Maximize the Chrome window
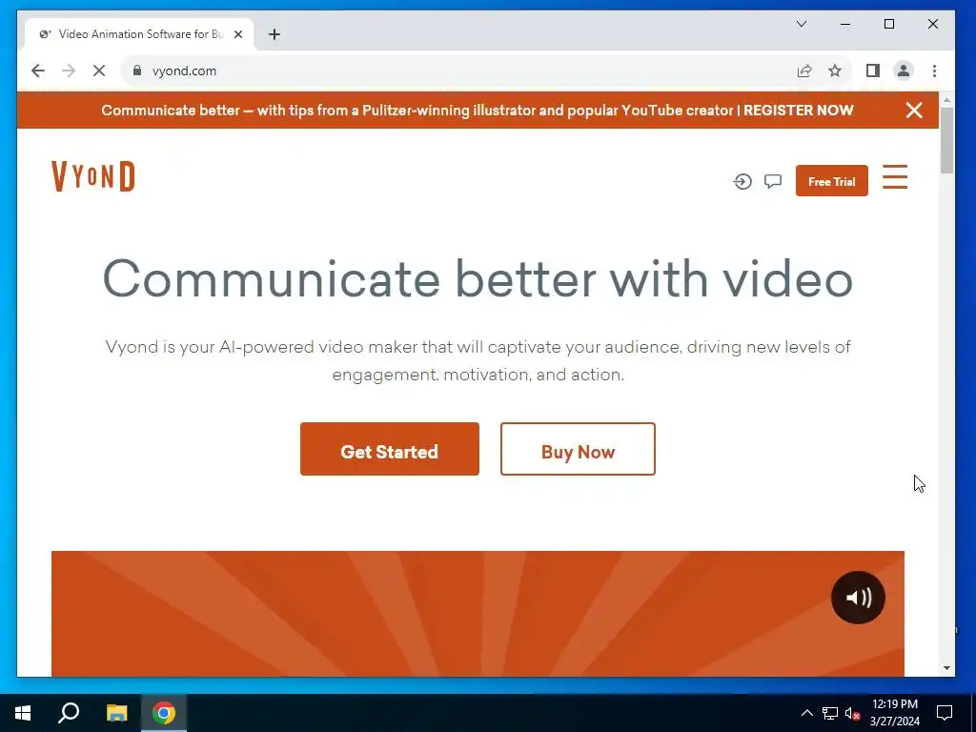The image size is (976, 732). [x=889, y=24]
